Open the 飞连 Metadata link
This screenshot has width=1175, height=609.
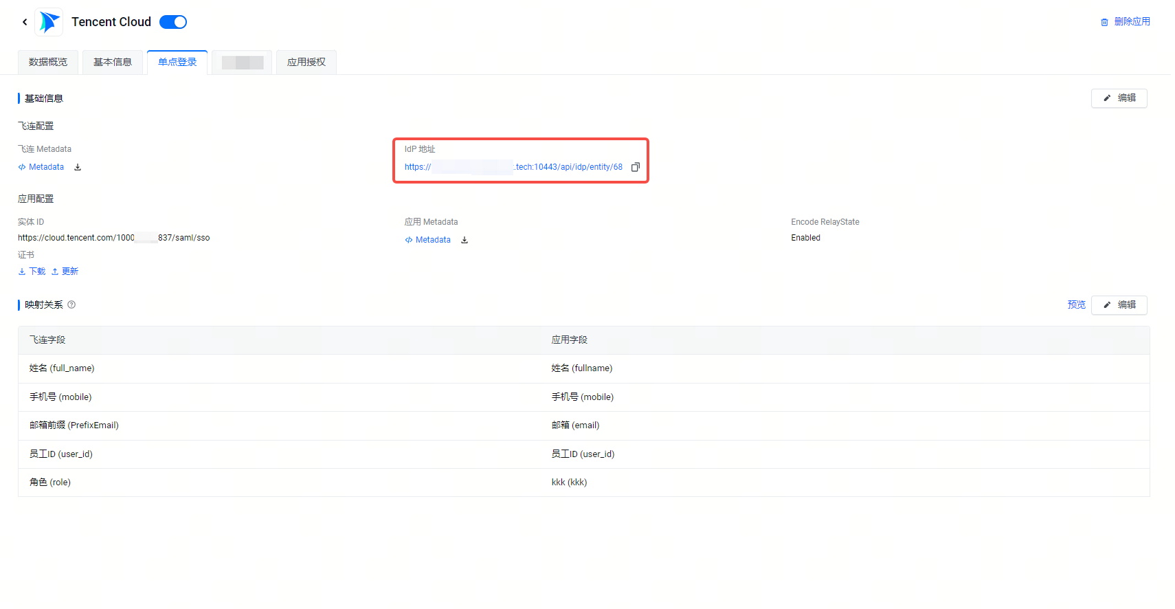pos(41,167)
